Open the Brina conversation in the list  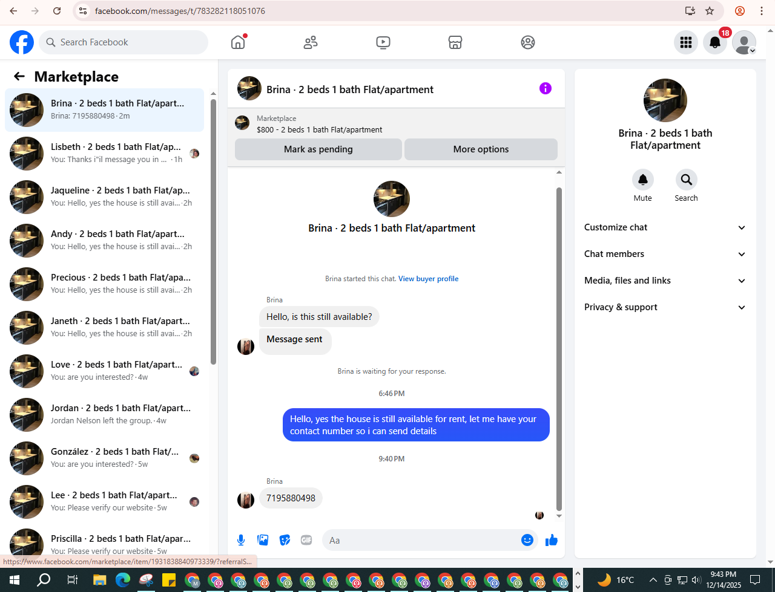[x=104, y=110]
